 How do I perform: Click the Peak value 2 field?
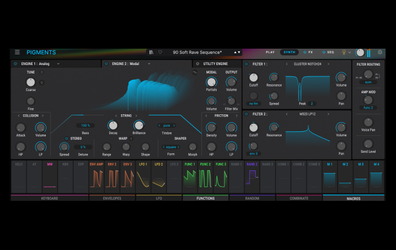[x=312, y=104]
